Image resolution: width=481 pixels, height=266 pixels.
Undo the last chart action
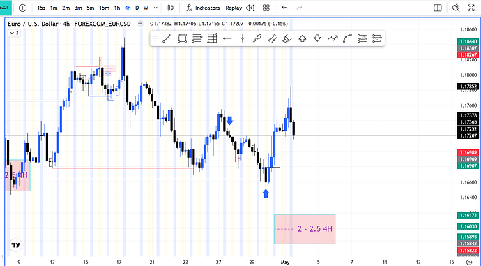(284, 8)
